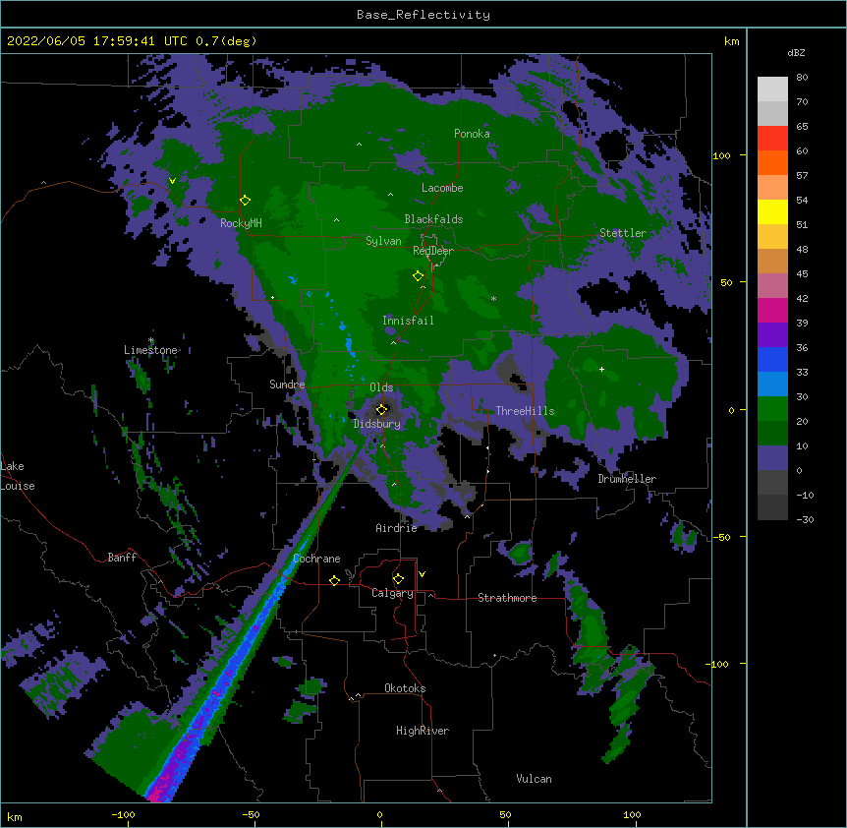Click the Sylvan label on the map

tap(383, 241)
